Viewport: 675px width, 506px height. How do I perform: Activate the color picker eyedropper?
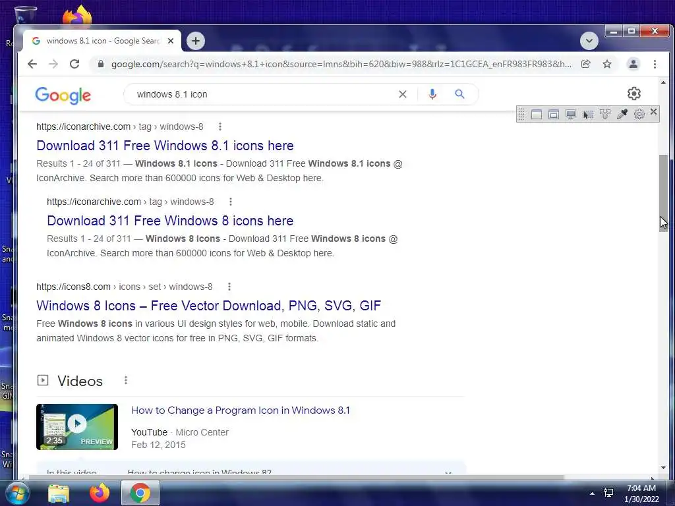pyautogui.click(x=622, y=114)
